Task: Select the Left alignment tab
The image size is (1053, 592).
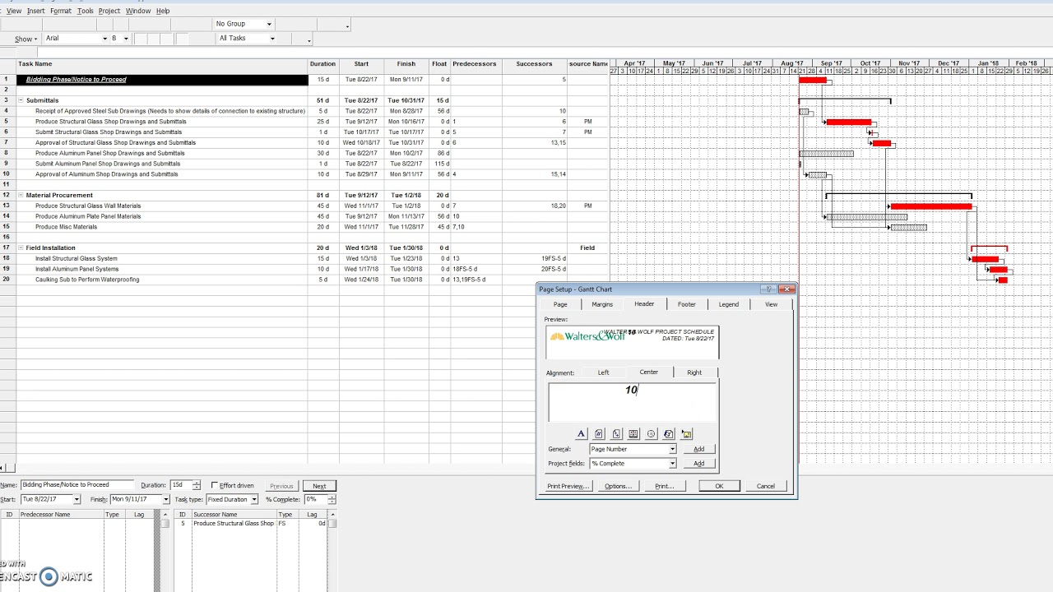Action: tap(603, 372)
